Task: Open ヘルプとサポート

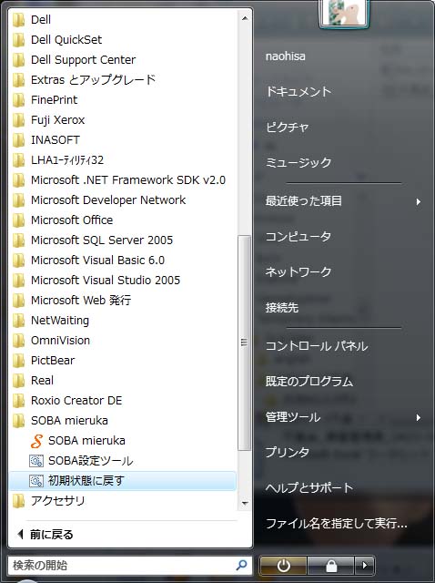Action: pos(309,487)
